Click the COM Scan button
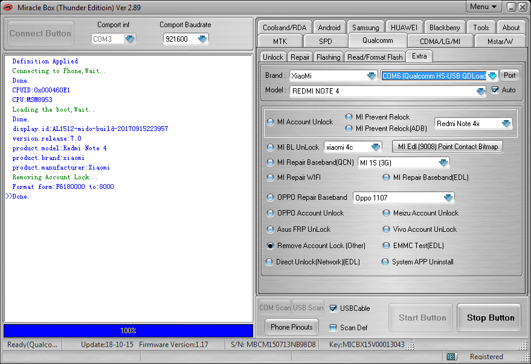The width and height of the screenshot is (531, 364). [x=275, y=307]
